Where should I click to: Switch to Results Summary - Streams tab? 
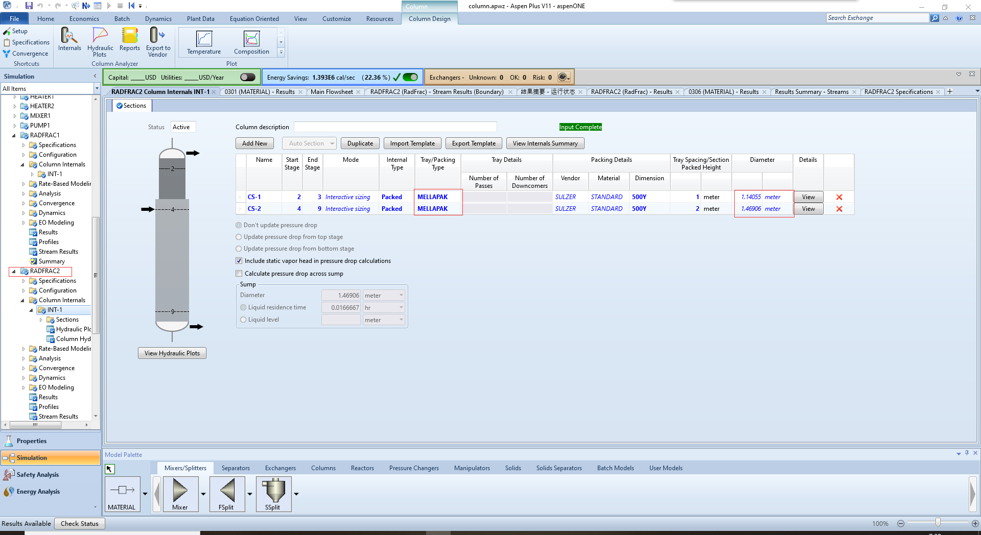pyautogui.click(x=811, y=92)
